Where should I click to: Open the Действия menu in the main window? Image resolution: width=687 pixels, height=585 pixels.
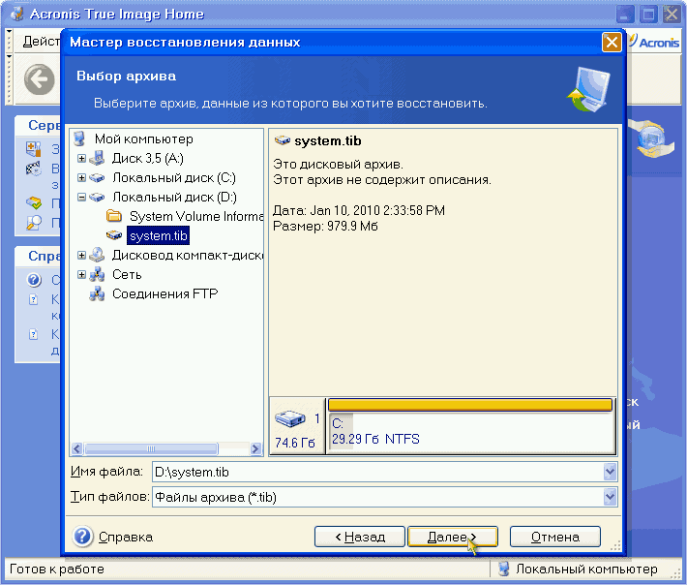(x=42, y=42)
